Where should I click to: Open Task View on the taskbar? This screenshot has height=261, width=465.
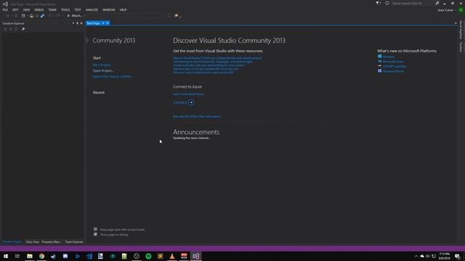pos(17,256)
